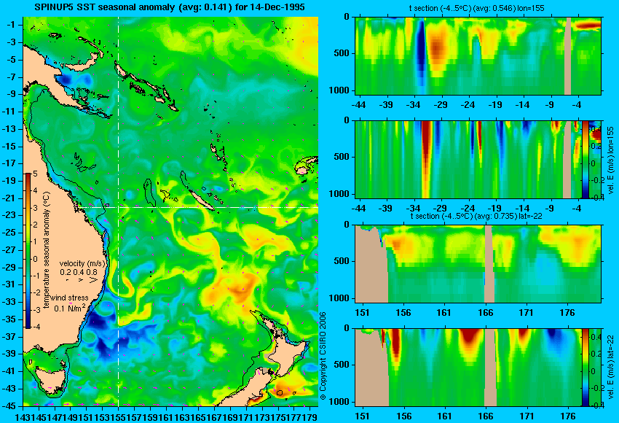This screenshot has height=423, width=619.
Task: Click the '179' longitude tick under the map
Action: point(310,416)
